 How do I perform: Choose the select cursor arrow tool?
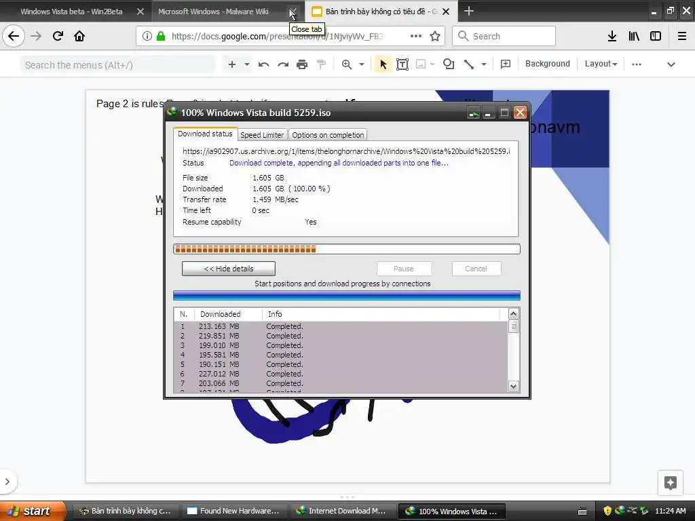click(383, 64)
